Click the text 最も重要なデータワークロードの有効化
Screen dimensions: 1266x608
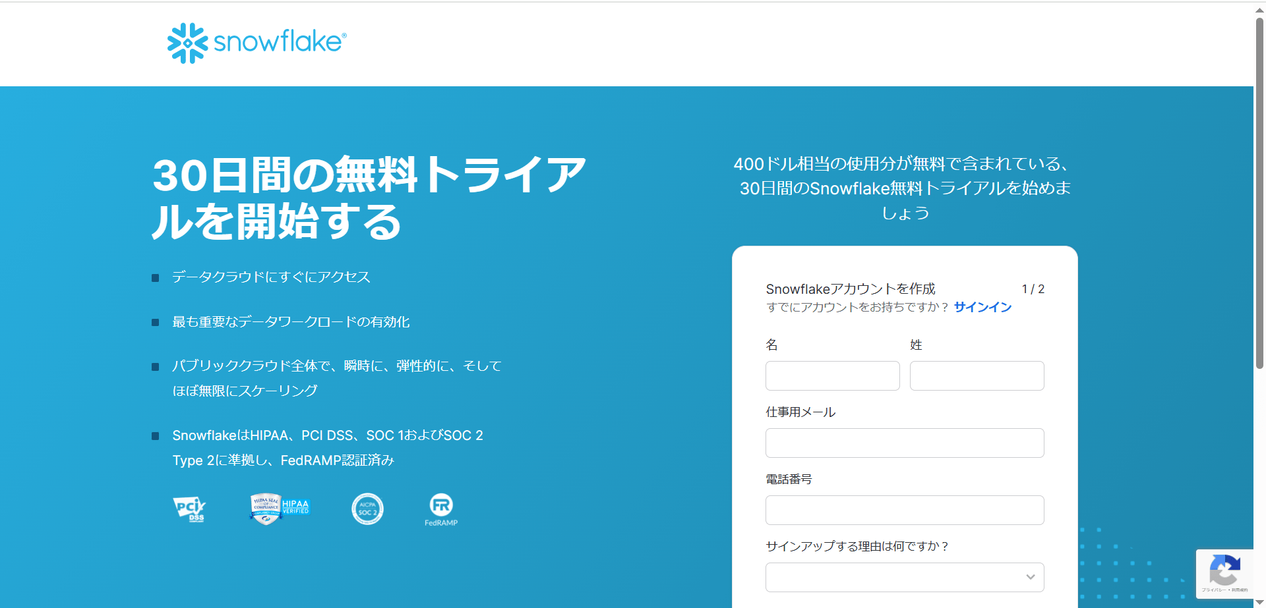291,322
